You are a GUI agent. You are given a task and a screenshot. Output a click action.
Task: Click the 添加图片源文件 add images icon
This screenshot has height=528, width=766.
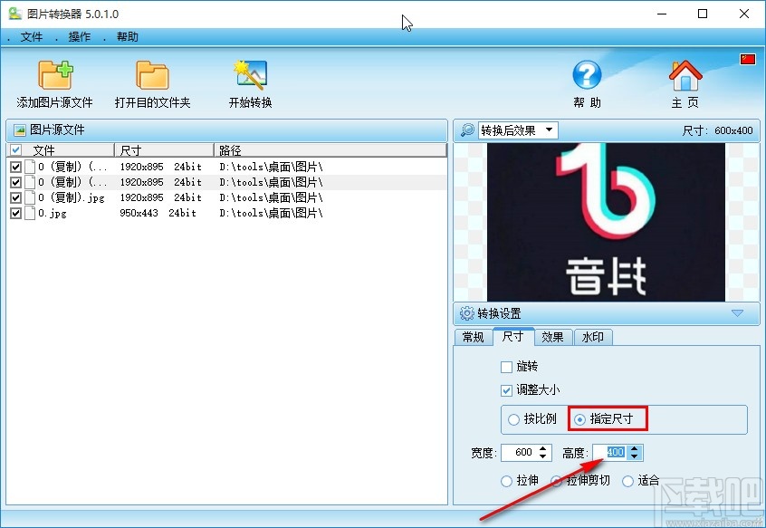[x=54, y=76]
